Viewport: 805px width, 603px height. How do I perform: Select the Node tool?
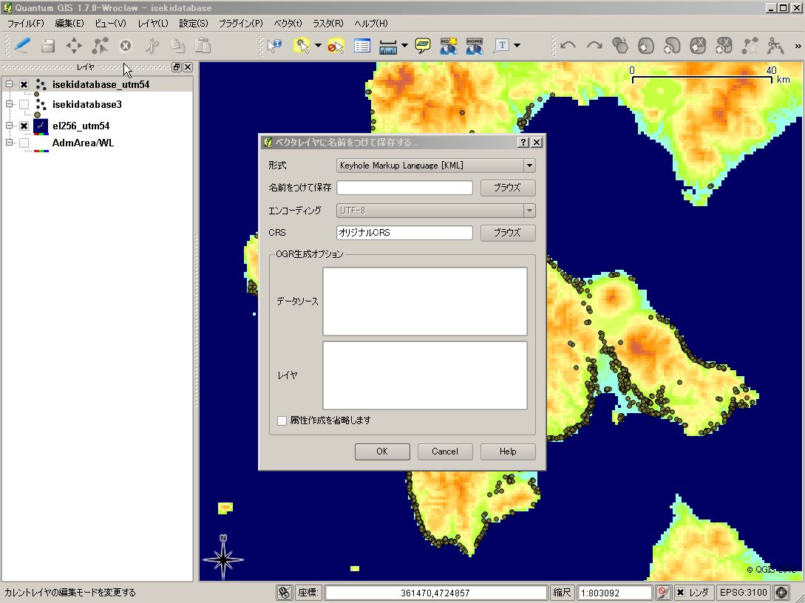click(100, 46)
